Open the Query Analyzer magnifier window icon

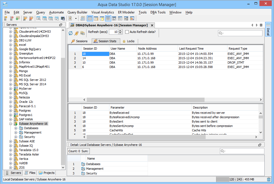click(x=38, y=18)
